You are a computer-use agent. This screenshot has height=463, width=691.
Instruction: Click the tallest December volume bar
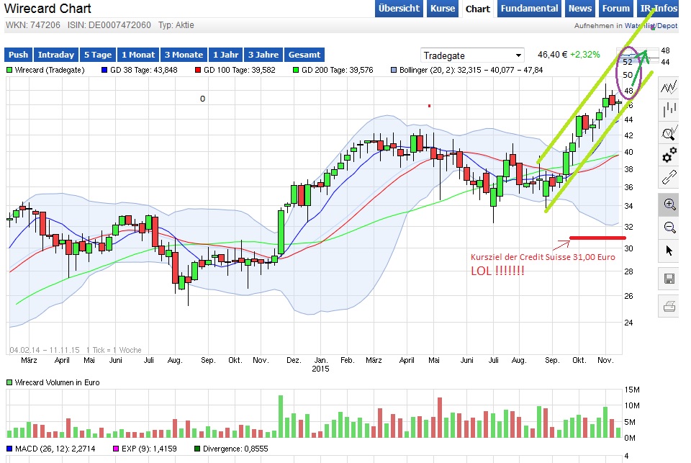click(x=281, y=416)
